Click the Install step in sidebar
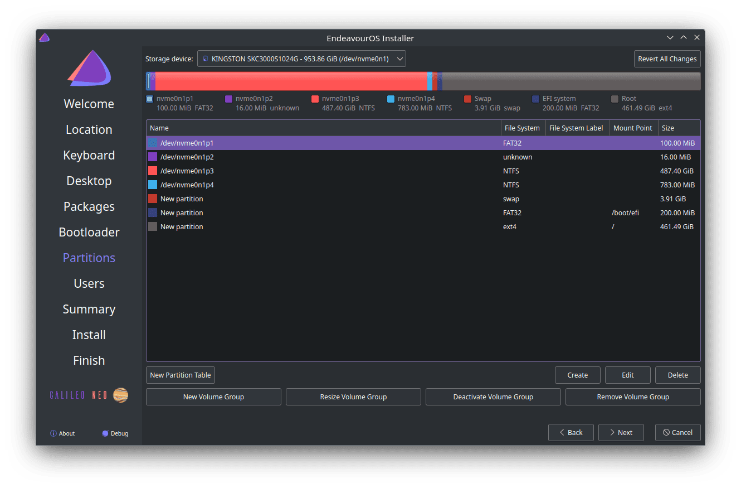This screenshot has height=488, width=741. click(x=89, y=335)
